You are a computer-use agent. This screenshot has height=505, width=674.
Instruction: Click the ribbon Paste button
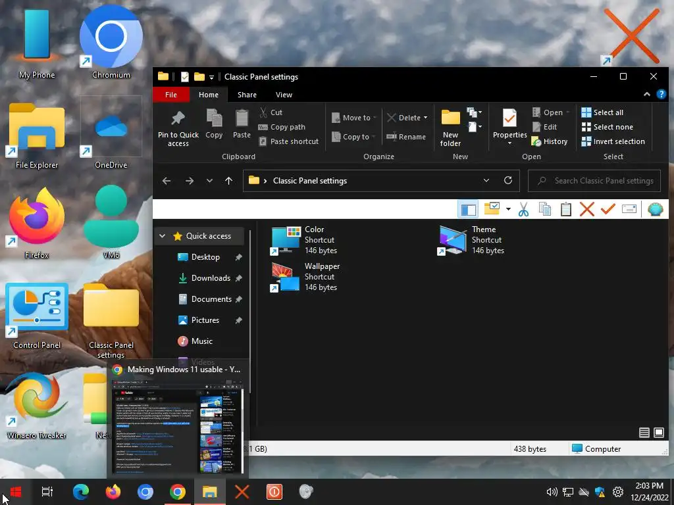[x=242, y=124]
